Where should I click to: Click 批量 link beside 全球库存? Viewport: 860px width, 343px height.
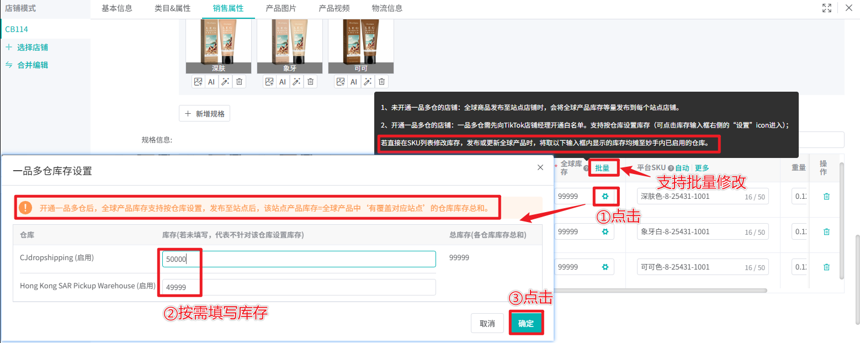coord(602,168)
